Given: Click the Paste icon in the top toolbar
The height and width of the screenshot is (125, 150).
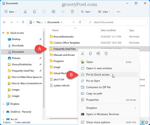Looking at the screenshot, I should click(x=44, y=12).
